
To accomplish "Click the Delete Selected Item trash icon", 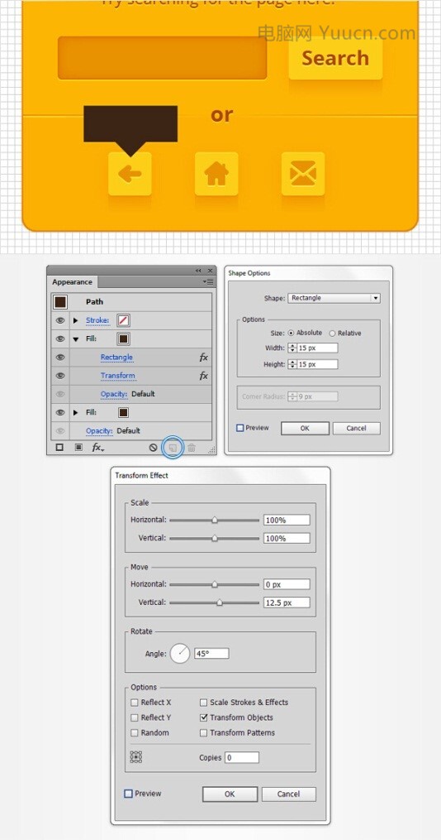I will tap(192, 448).
